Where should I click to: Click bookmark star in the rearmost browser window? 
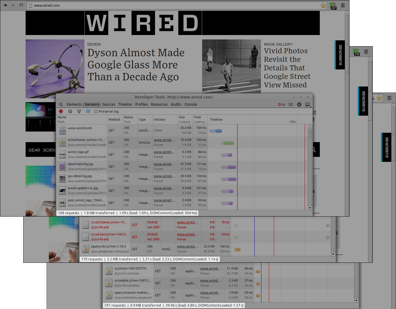point(379,98)
